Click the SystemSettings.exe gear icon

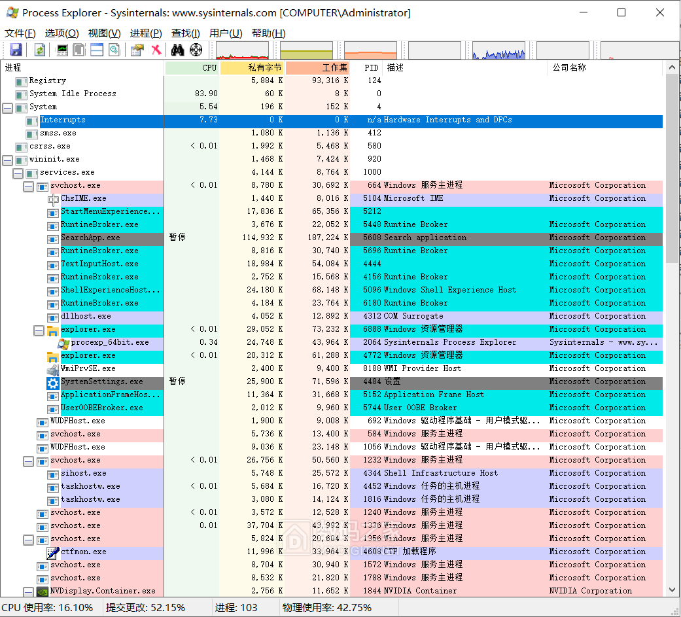(52, 383)
